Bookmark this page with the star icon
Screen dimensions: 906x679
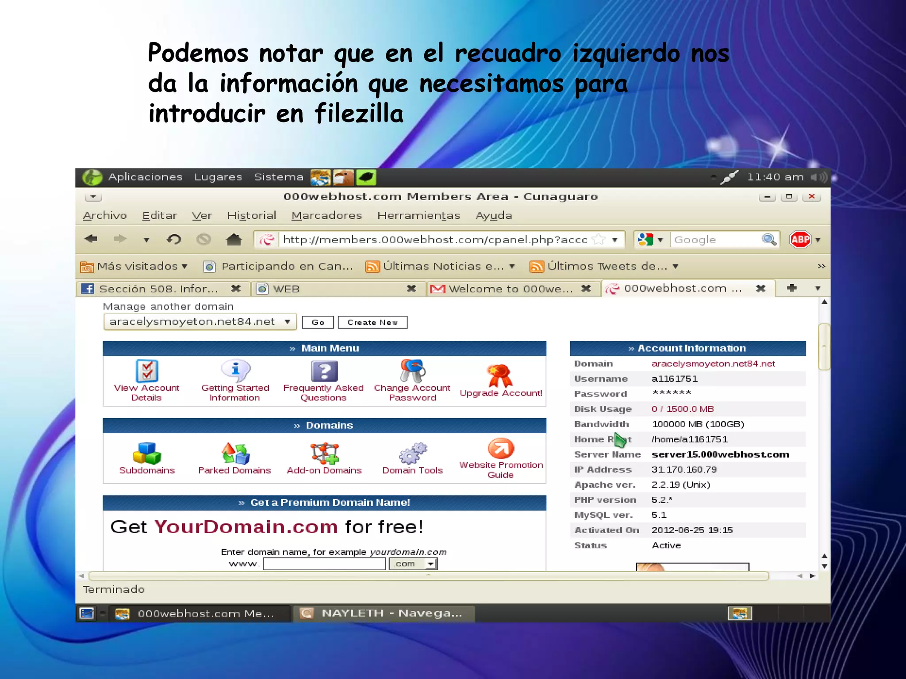click(599, 239)
